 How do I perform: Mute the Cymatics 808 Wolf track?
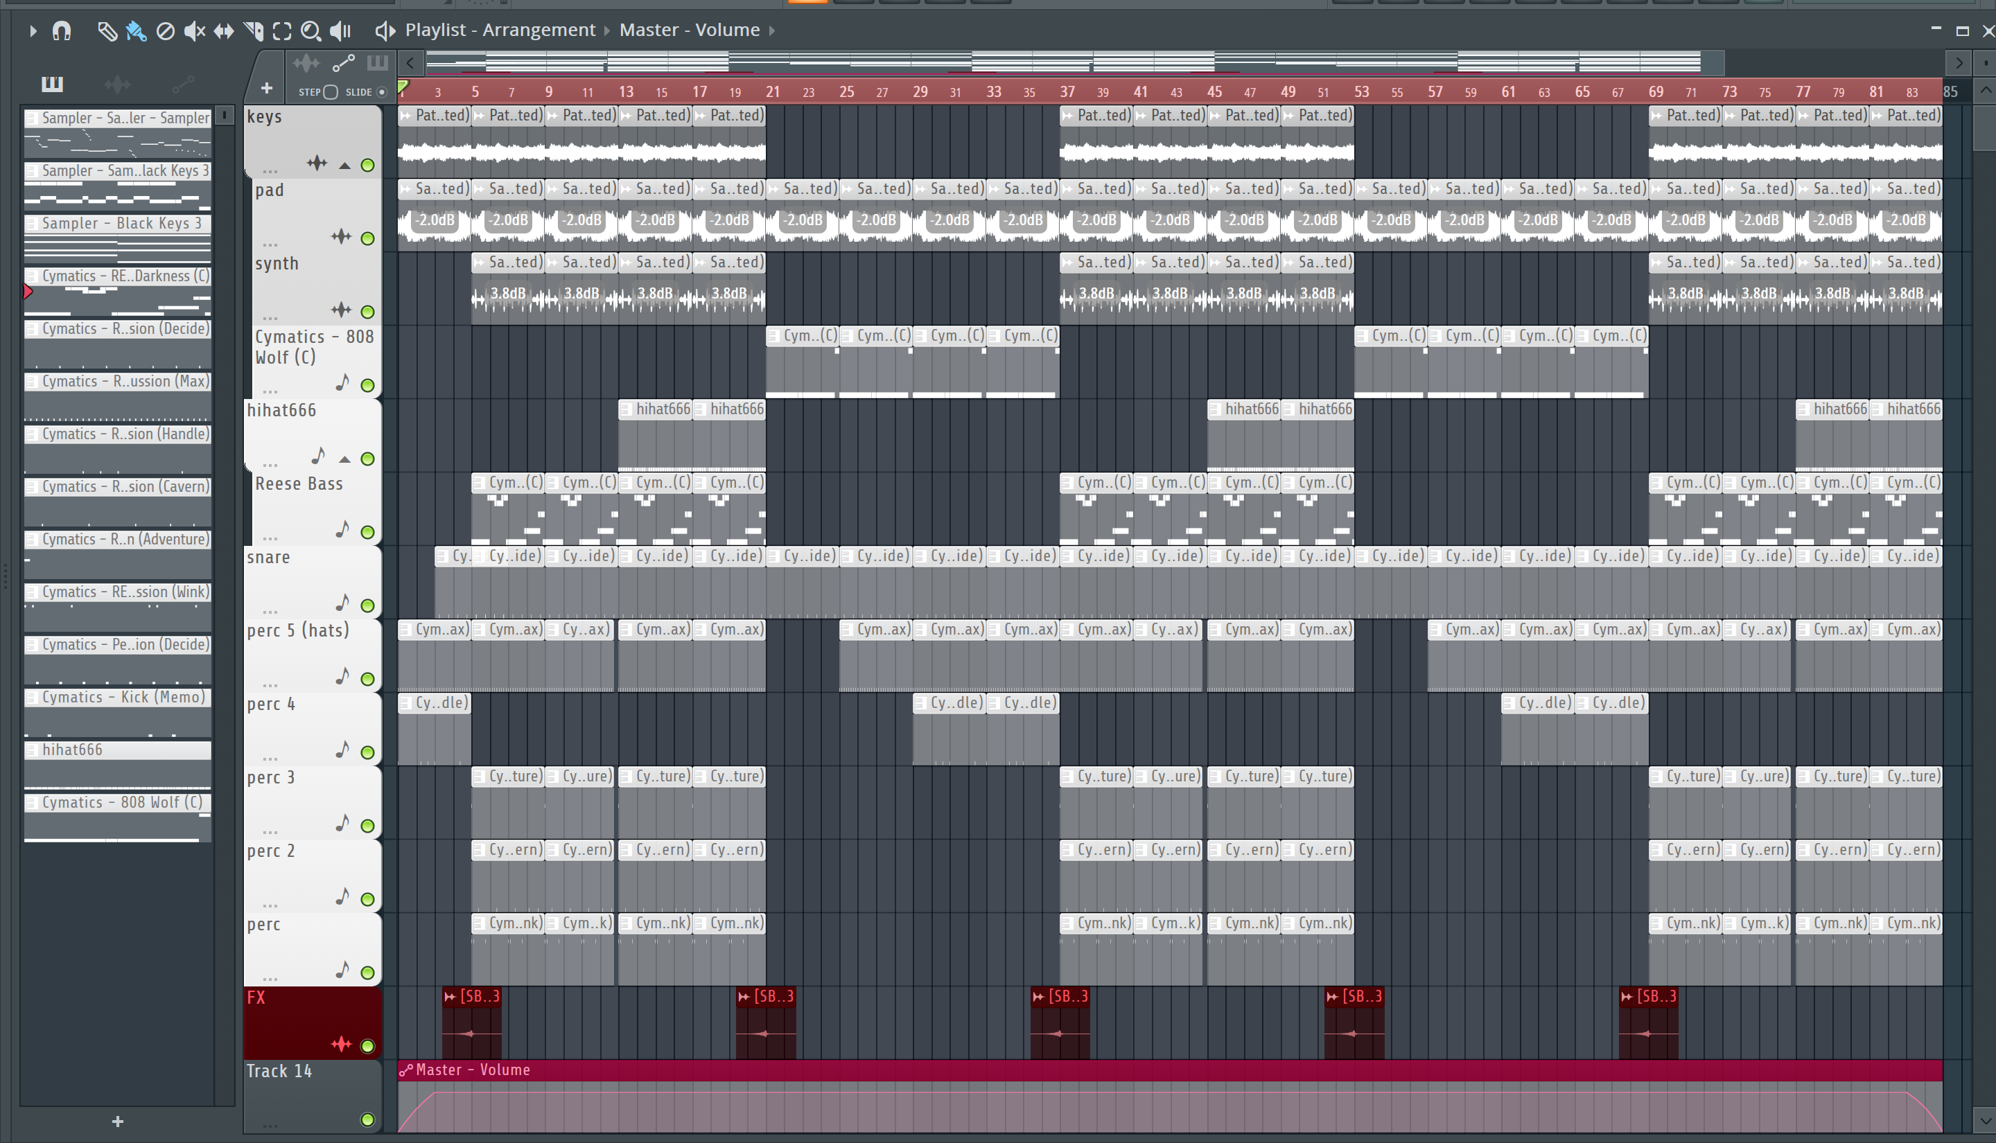367,385
